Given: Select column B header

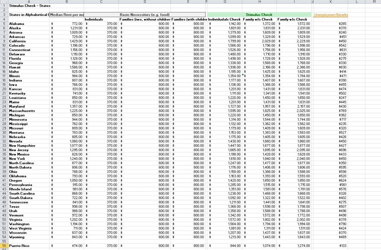Looking at the screenshot, I should click(x=67, y=2).
